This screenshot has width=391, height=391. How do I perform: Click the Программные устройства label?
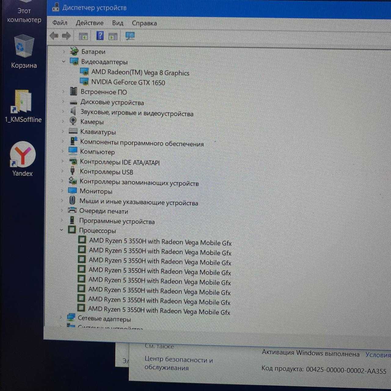coord(117,221)
